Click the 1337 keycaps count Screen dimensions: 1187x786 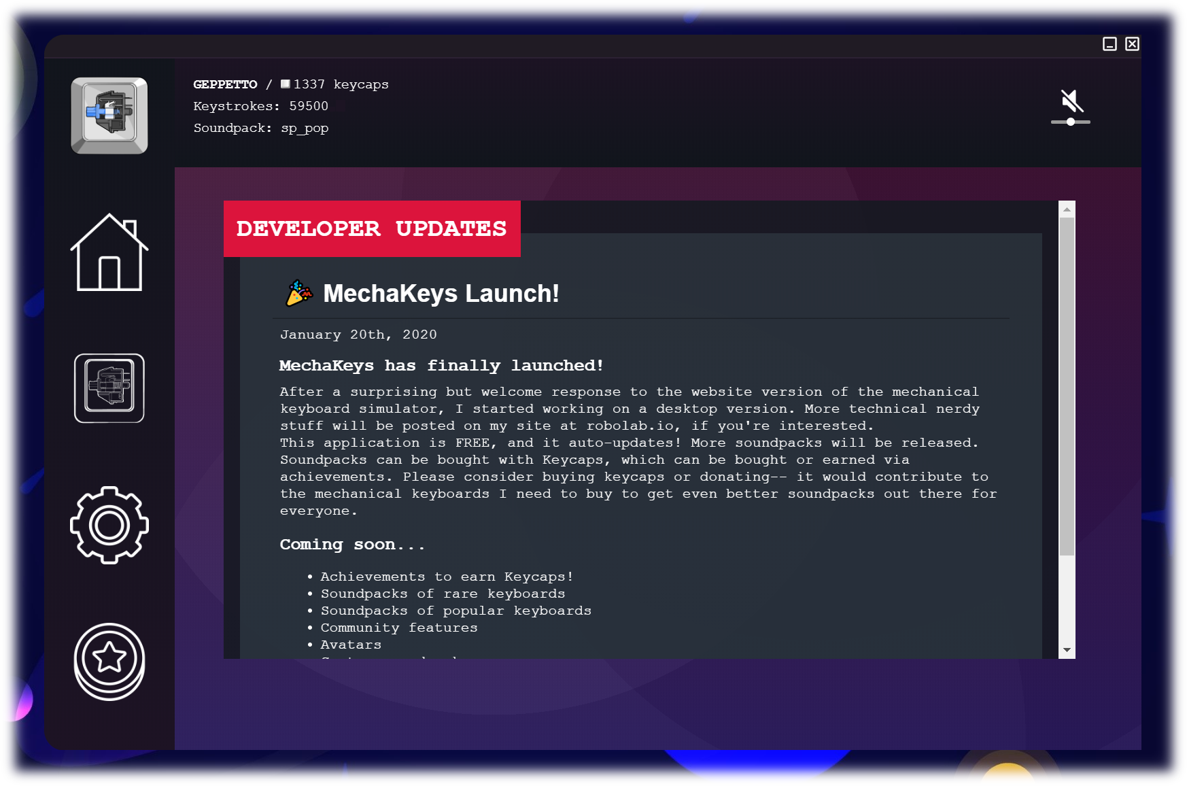pyautogui.click(x=341, y=84)
